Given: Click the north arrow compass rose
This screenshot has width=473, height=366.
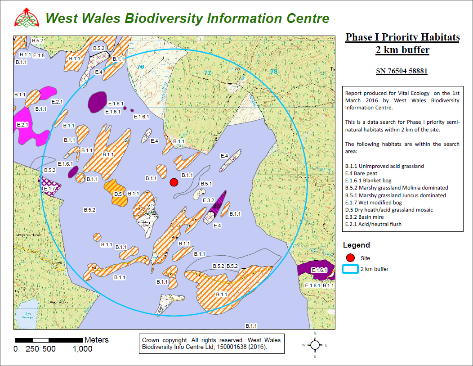Looking at the screenshot, I should [x=315, y=345].
